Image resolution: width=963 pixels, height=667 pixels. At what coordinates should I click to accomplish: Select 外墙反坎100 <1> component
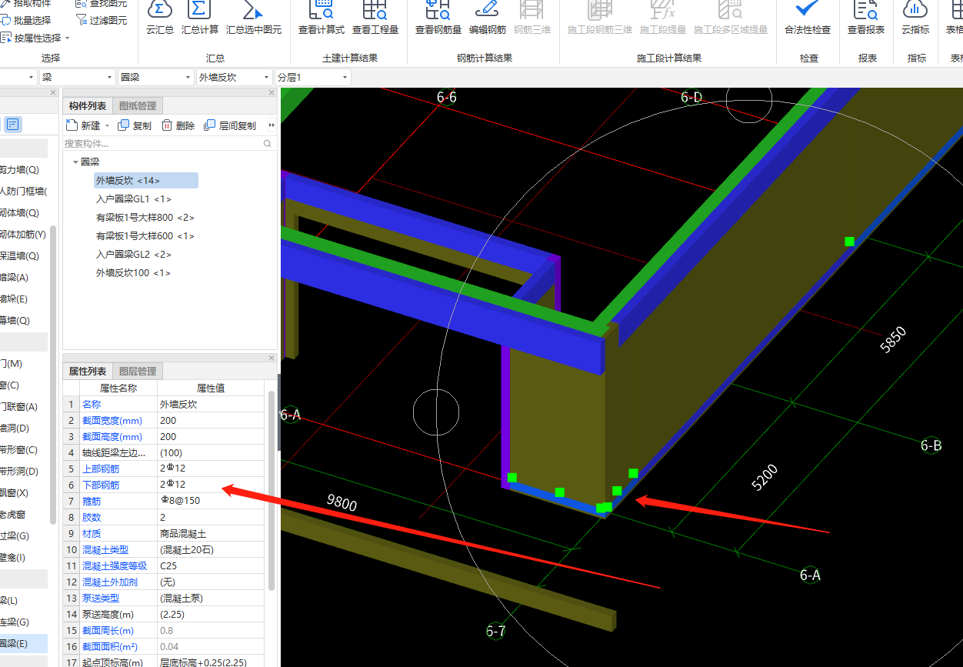[133, 273]
